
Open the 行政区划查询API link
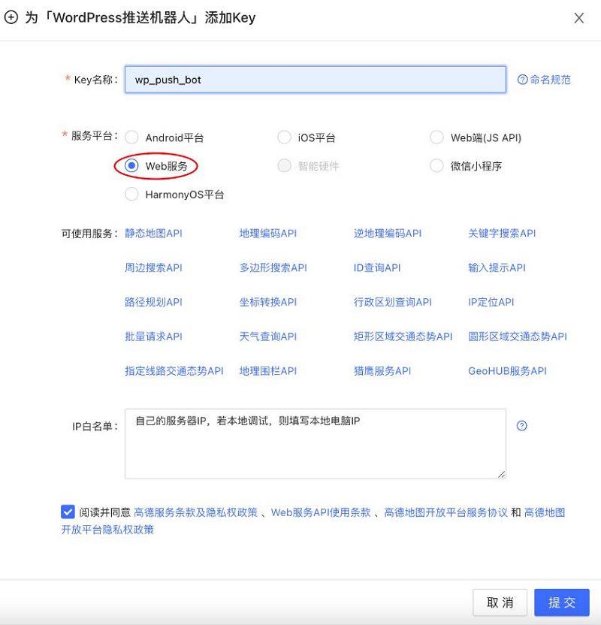(393, 302)
